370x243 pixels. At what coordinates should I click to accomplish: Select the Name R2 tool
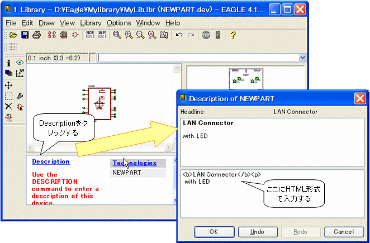(9, 117)
